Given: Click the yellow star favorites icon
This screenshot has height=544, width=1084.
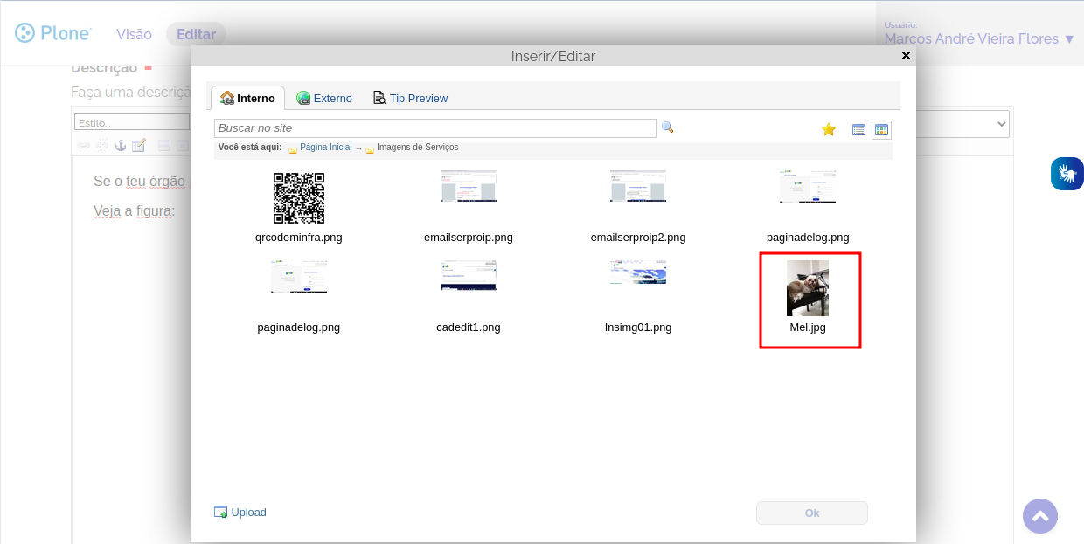Looking at the screenshot, I should point(829,129).
